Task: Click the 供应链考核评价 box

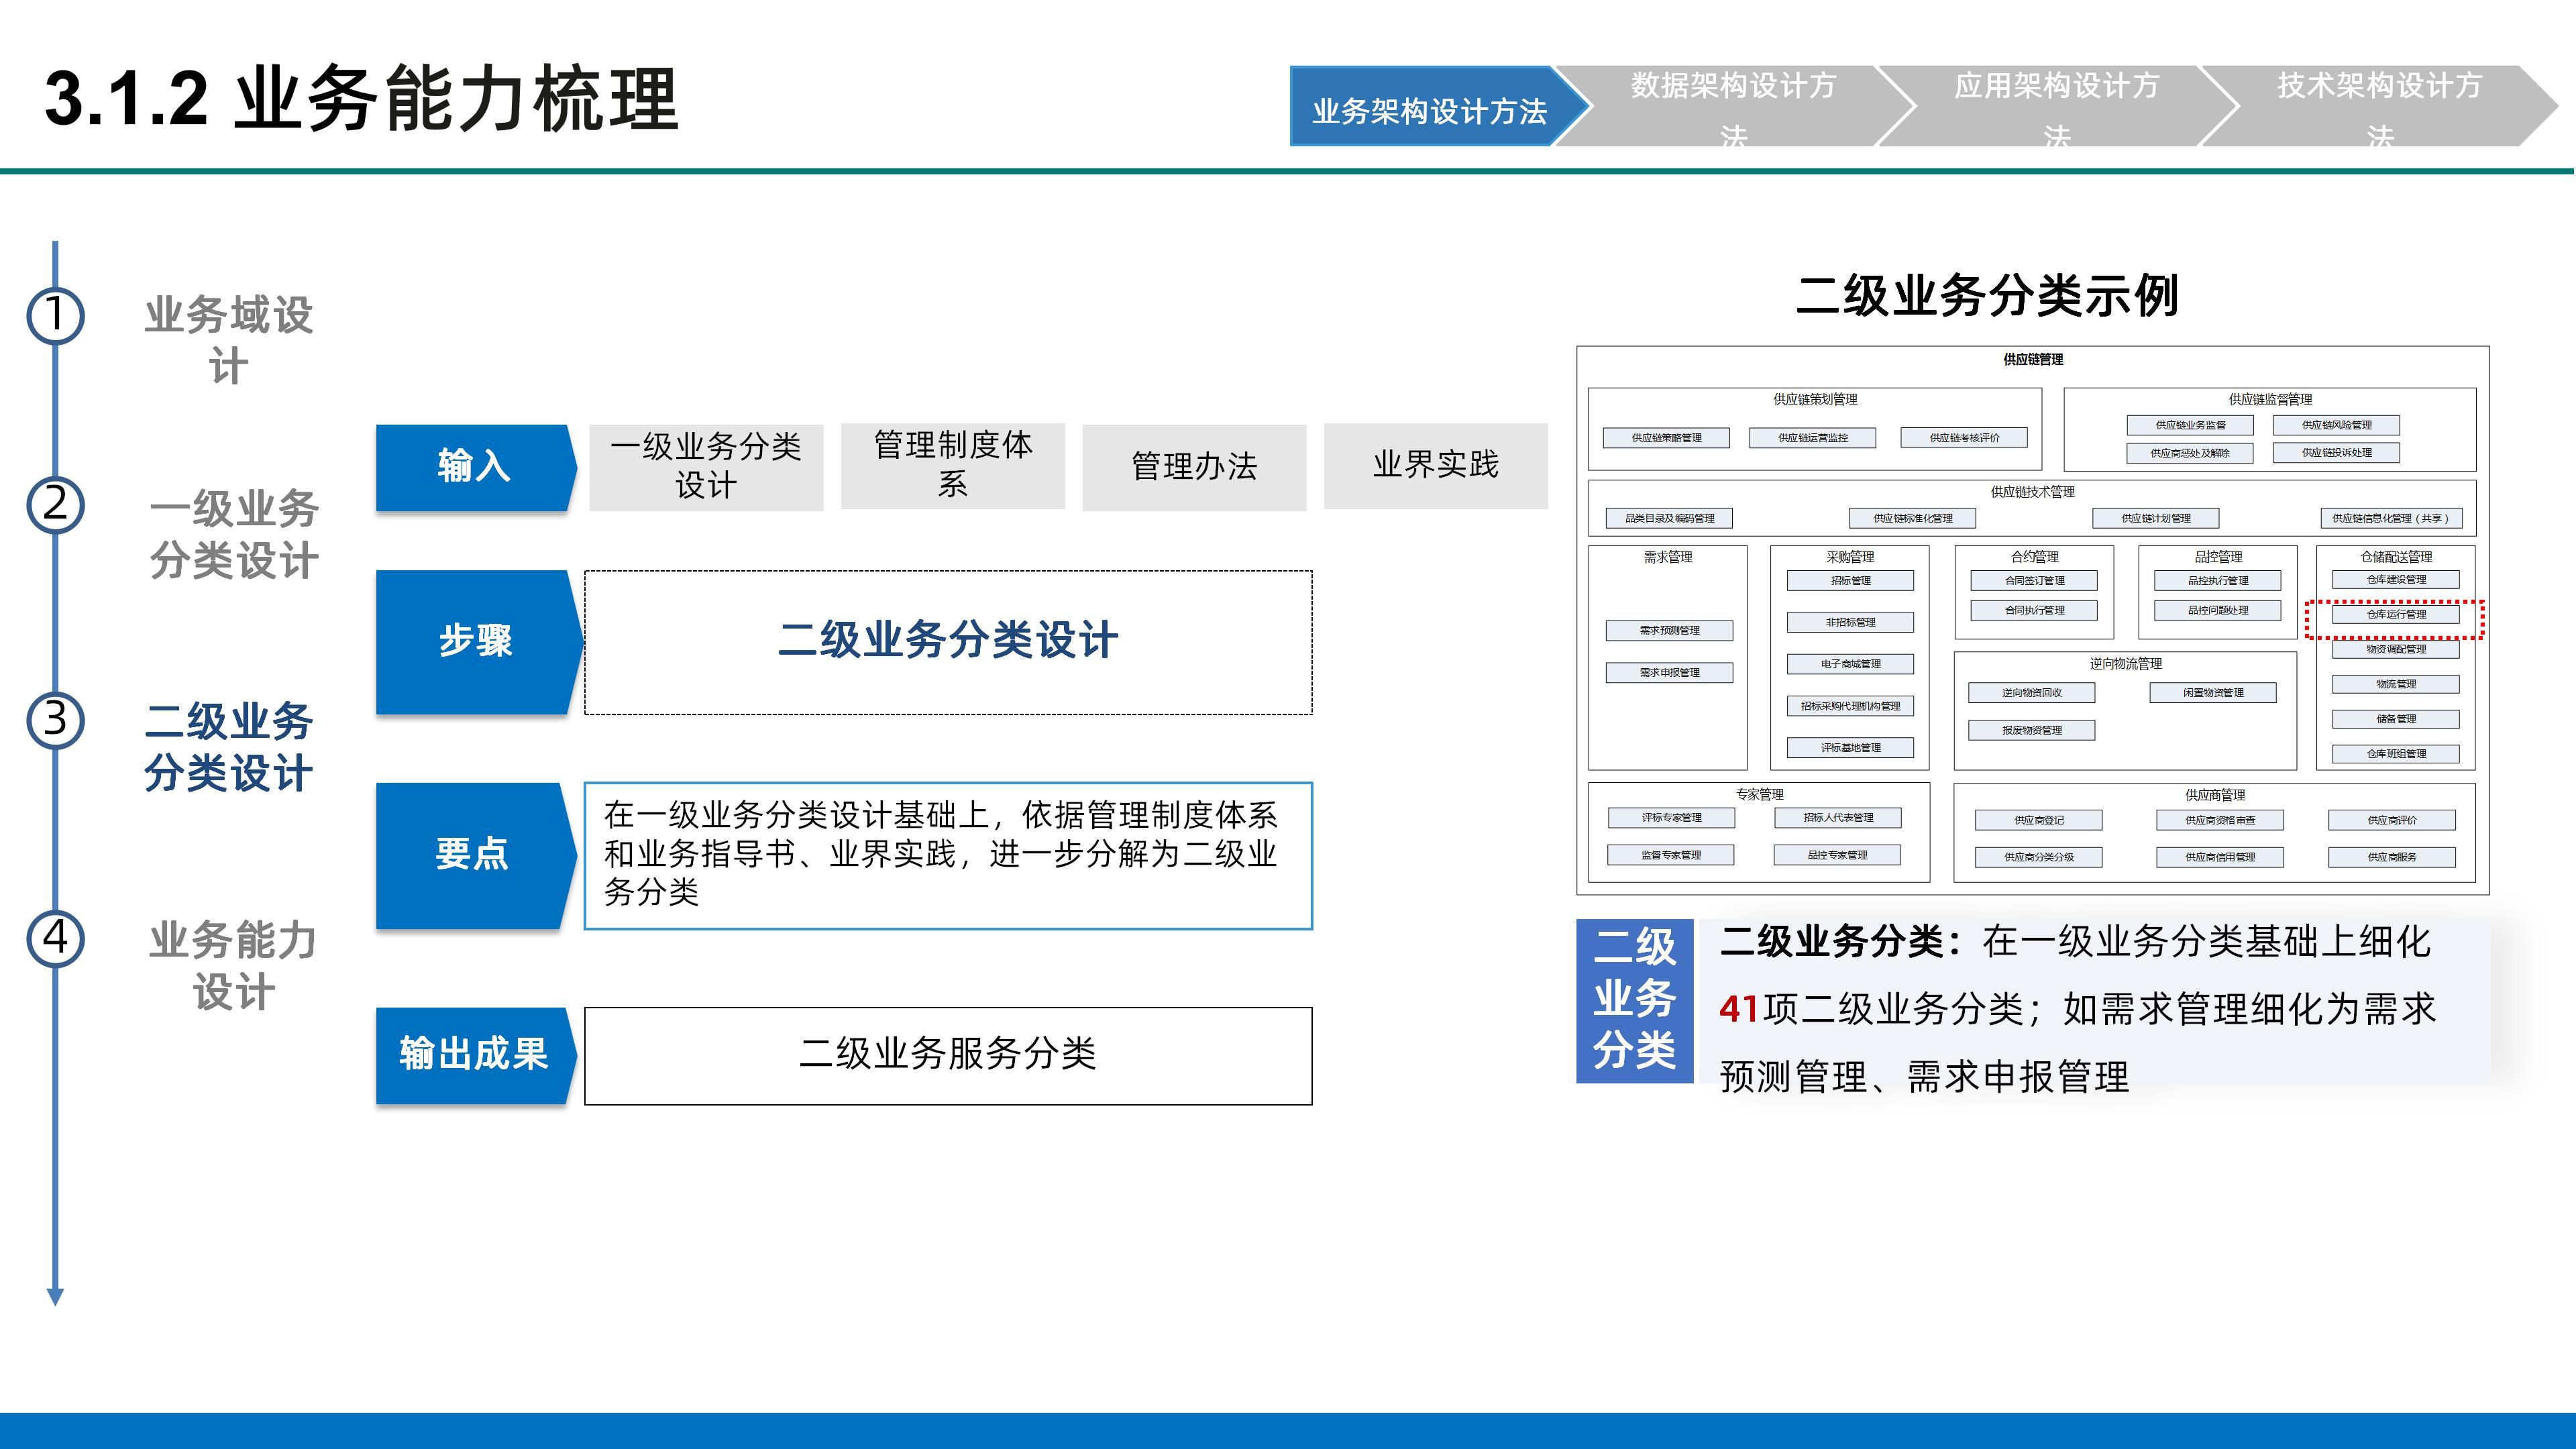Action: [1964, 437]
